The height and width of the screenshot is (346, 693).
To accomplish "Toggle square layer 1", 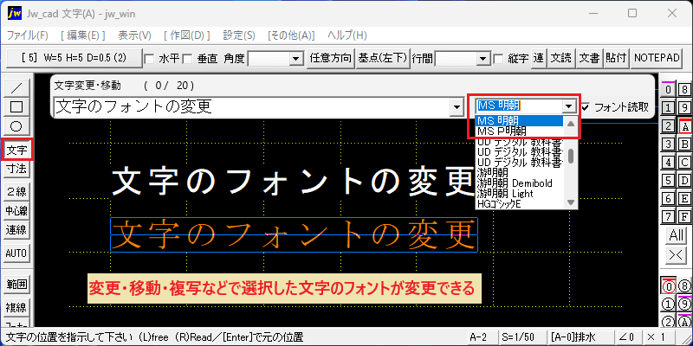I will pos(669,107).
